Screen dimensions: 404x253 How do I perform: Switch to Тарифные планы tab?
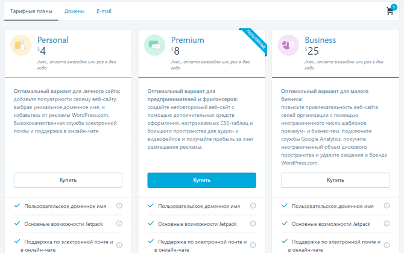pyautogui.click(x=31, y=11)
